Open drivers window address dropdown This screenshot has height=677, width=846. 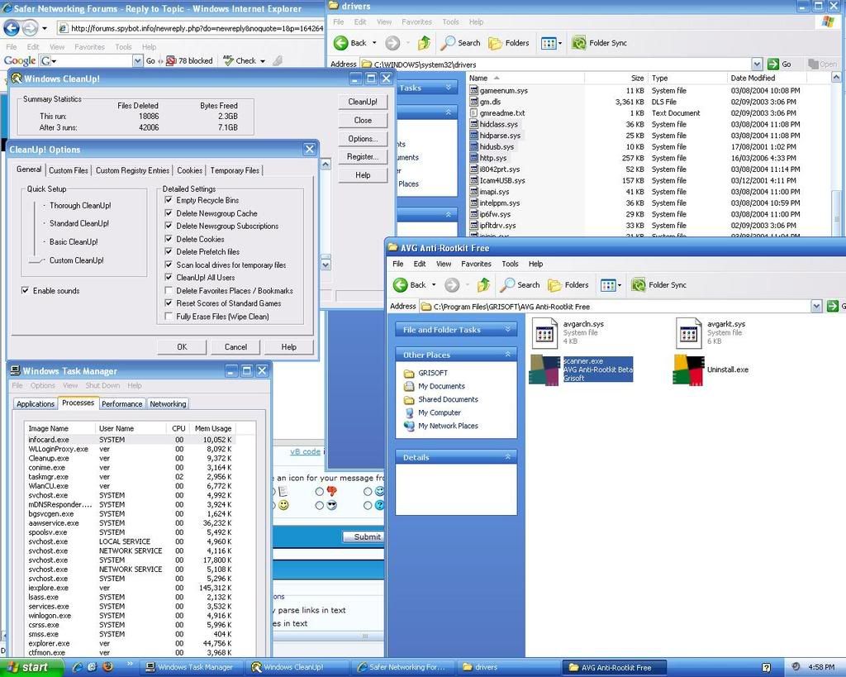[757, 64]
